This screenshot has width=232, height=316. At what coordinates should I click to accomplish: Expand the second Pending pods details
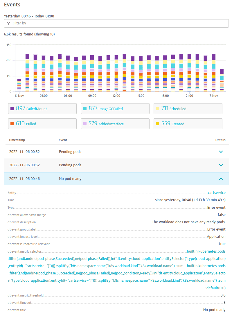click(x=221, y=165)
